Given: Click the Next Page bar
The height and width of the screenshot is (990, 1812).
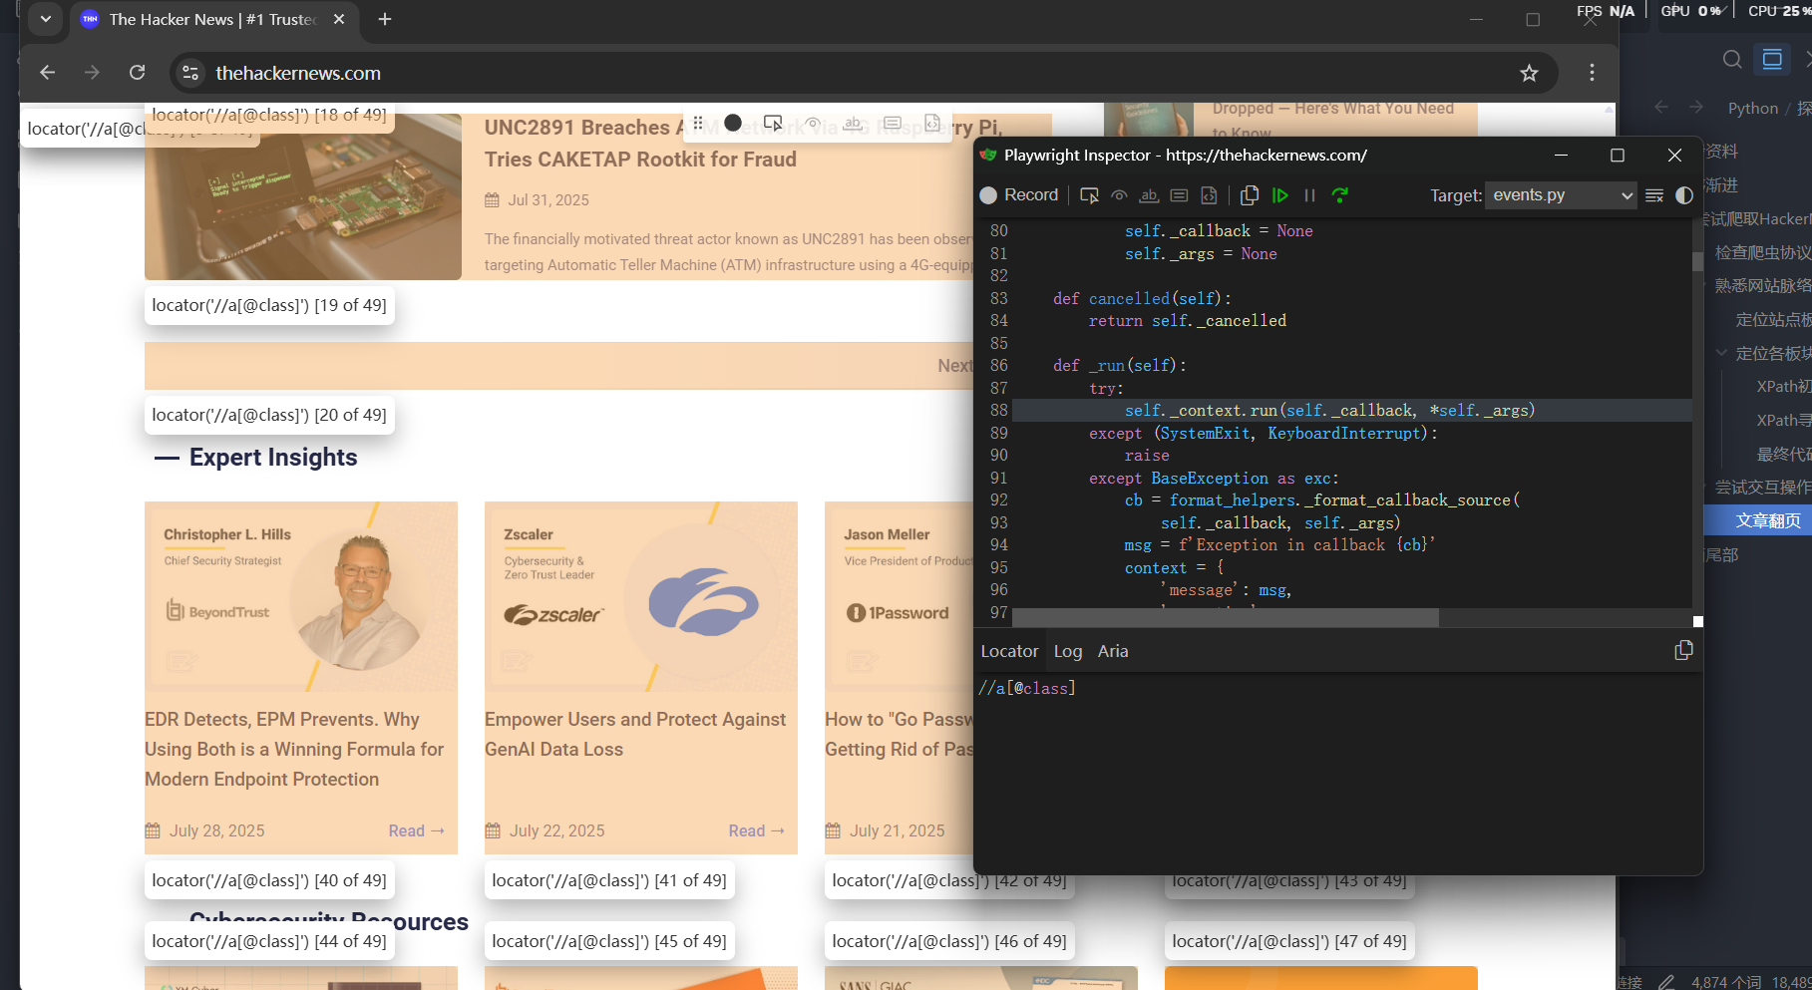Looking at the screenshot, I should point(558,366).
